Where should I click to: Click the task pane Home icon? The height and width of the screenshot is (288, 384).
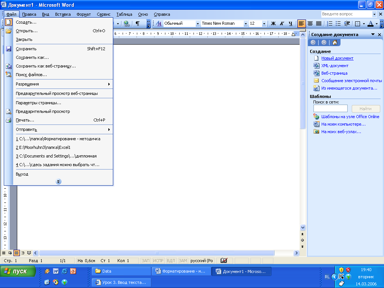pos(335,42)
